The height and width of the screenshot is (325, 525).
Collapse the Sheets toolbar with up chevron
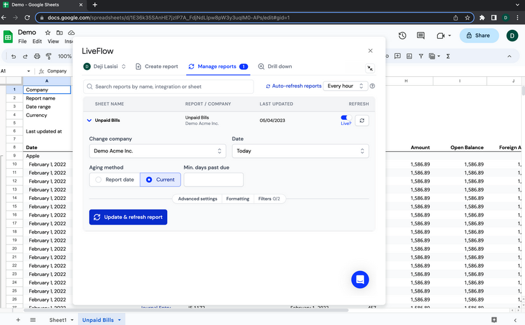pyautogui.click(x=509, y=56)
